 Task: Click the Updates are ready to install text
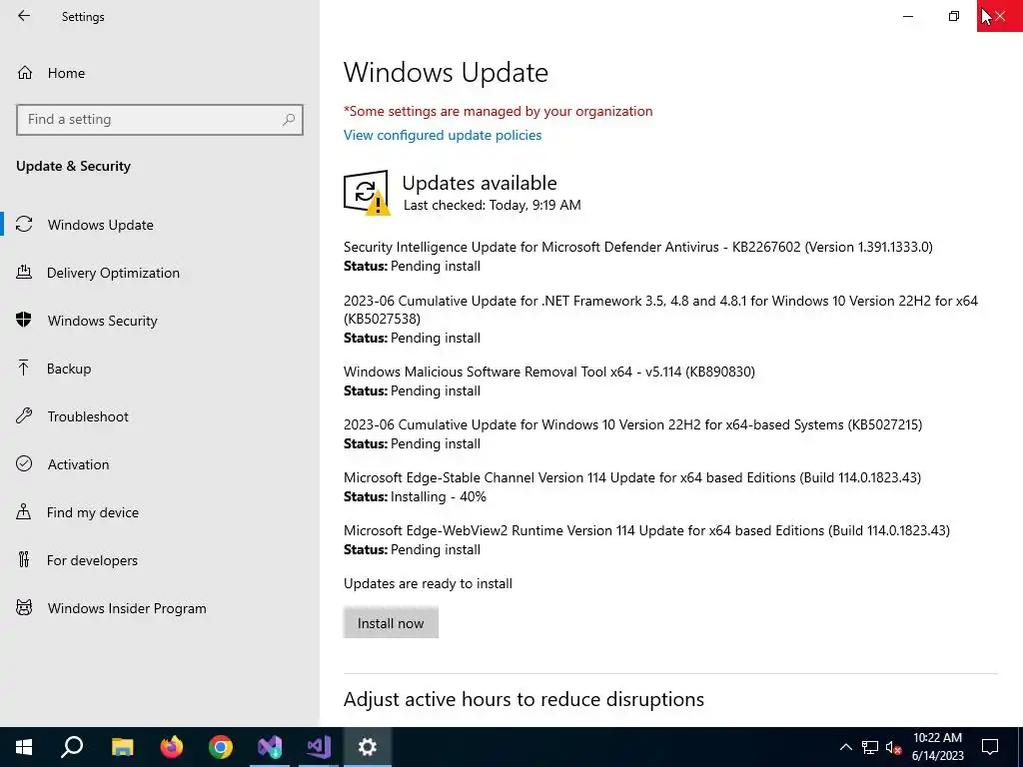coord(428,583)
